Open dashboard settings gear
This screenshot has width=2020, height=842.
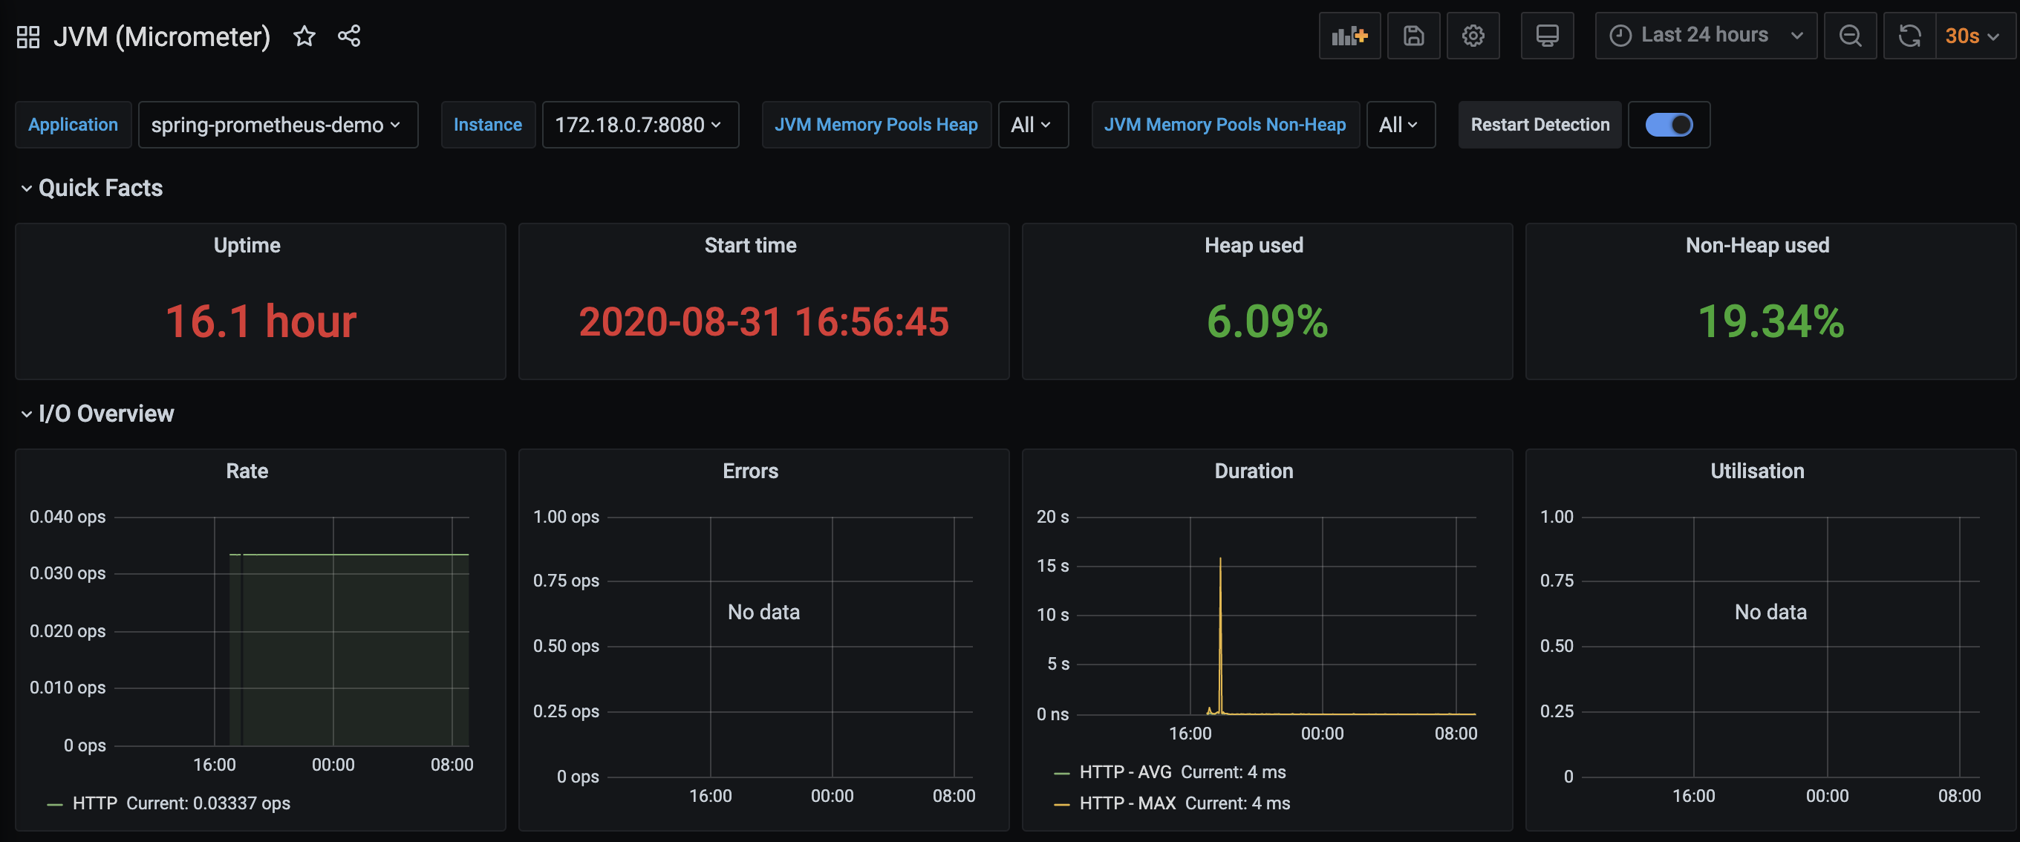1473,36
